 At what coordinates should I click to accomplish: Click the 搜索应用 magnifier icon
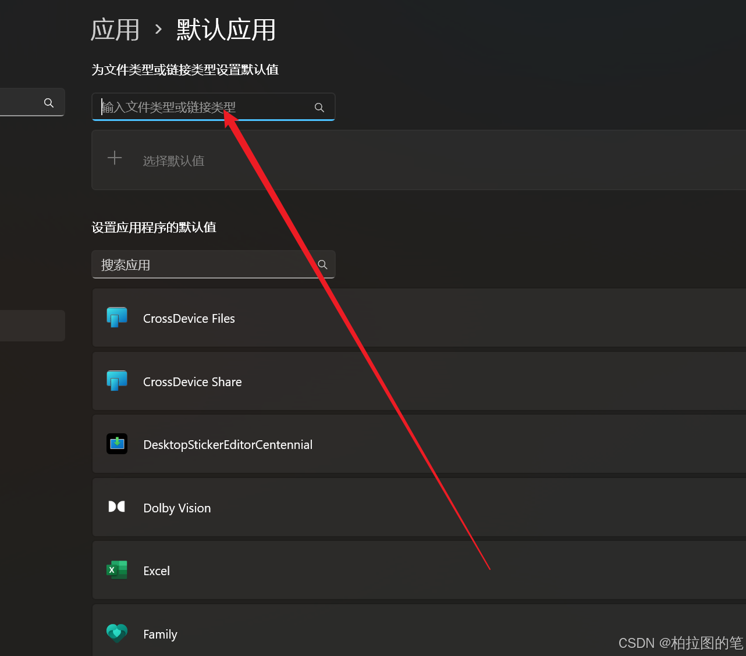(322, 265)
